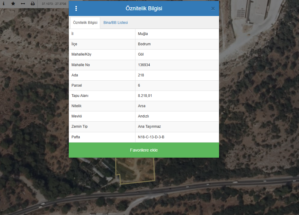Switch to the Bina/BB Listesi tab
299x215 pixels.
(x=116, y=23)
